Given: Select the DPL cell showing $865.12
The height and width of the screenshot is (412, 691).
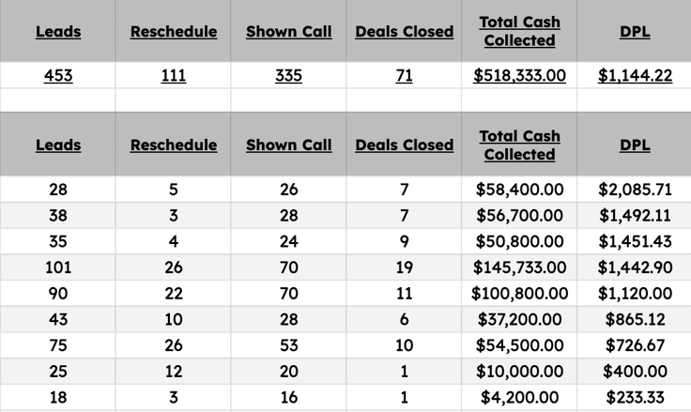Looking at the screenshot, I should (635, 319).
